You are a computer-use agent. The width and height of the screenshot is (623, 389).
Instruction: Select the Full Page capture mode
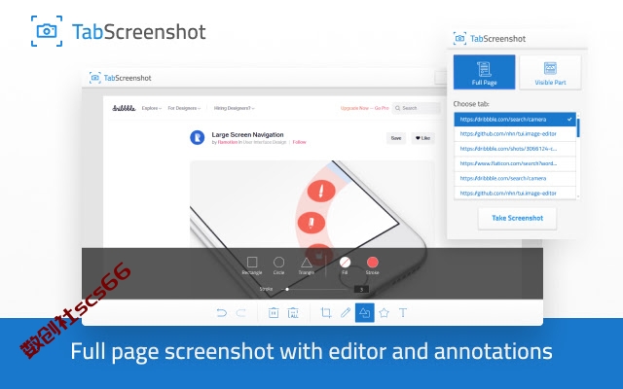coord(484,72)
